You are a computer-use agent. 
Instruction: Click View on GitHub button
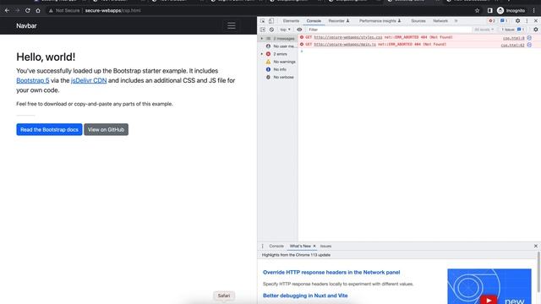106,129
